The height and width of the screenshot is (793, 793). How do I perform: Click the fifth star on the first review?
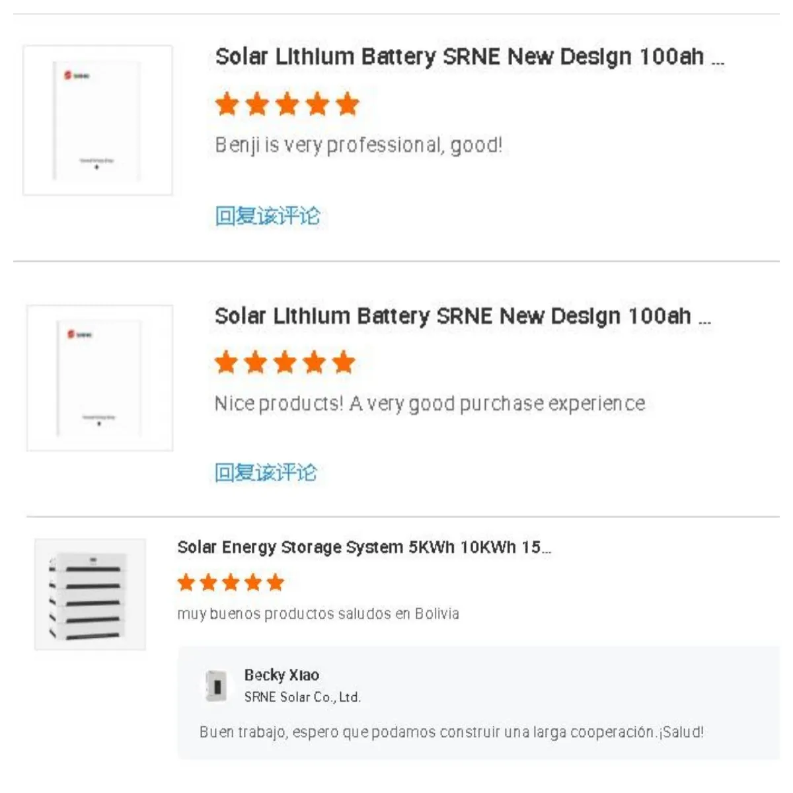346,104
